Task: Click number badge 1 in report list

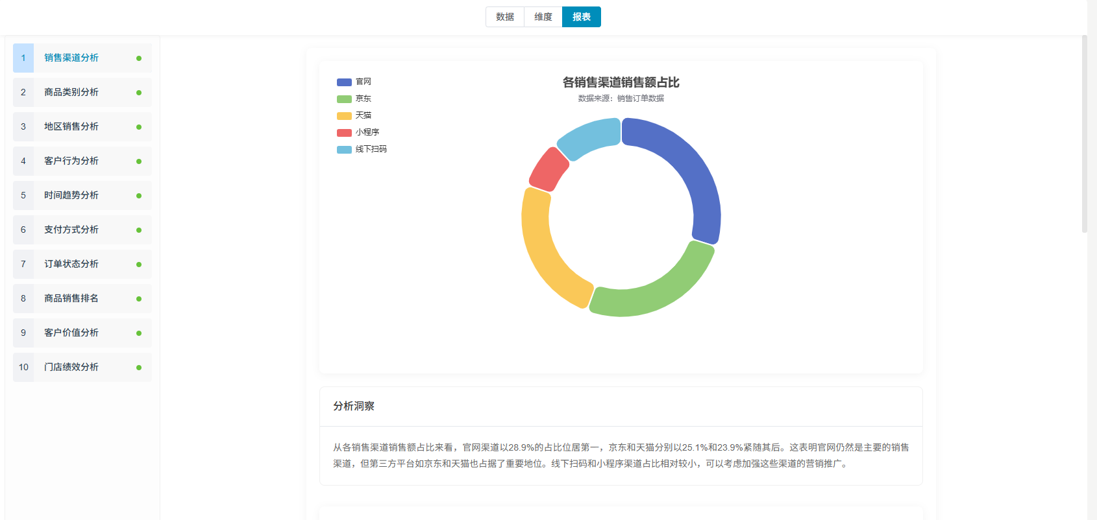Action: tap(23, 58)
